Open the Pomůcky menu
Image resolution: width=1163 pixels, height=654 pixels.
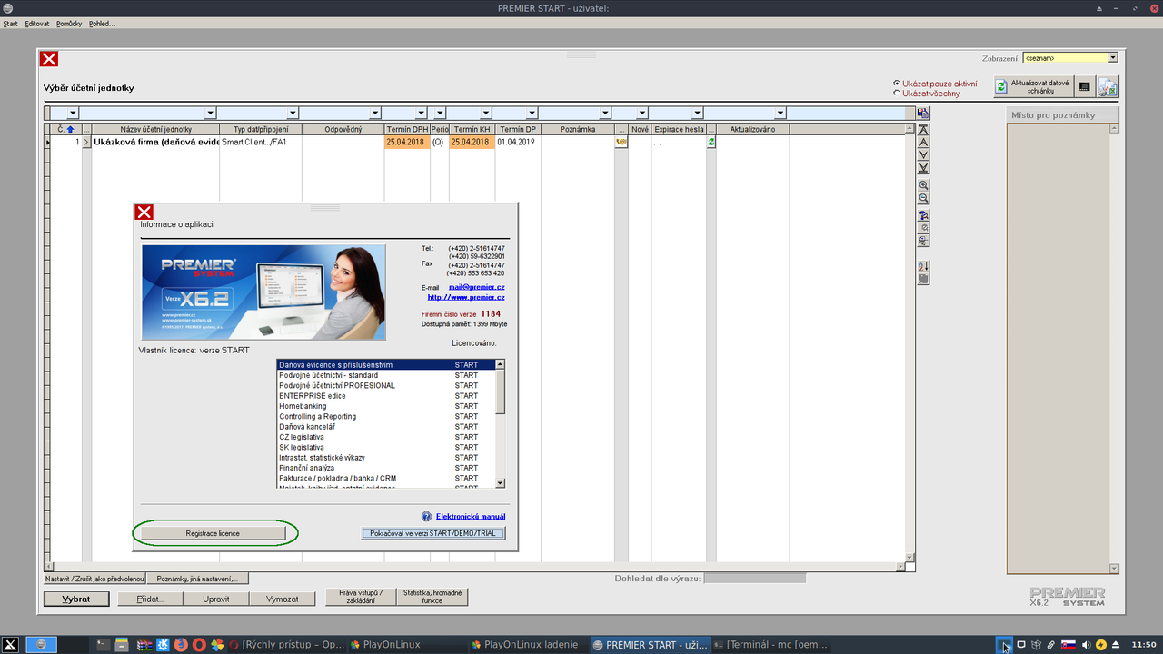(x=69, y=24)
